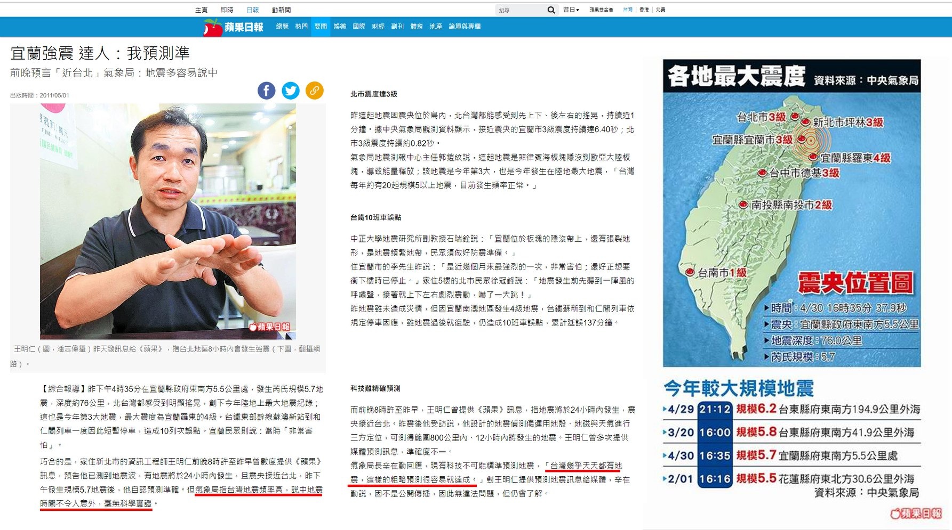
Task: Click the subheading 台鐵10班車誤點
Action: (x=376, y=218)
